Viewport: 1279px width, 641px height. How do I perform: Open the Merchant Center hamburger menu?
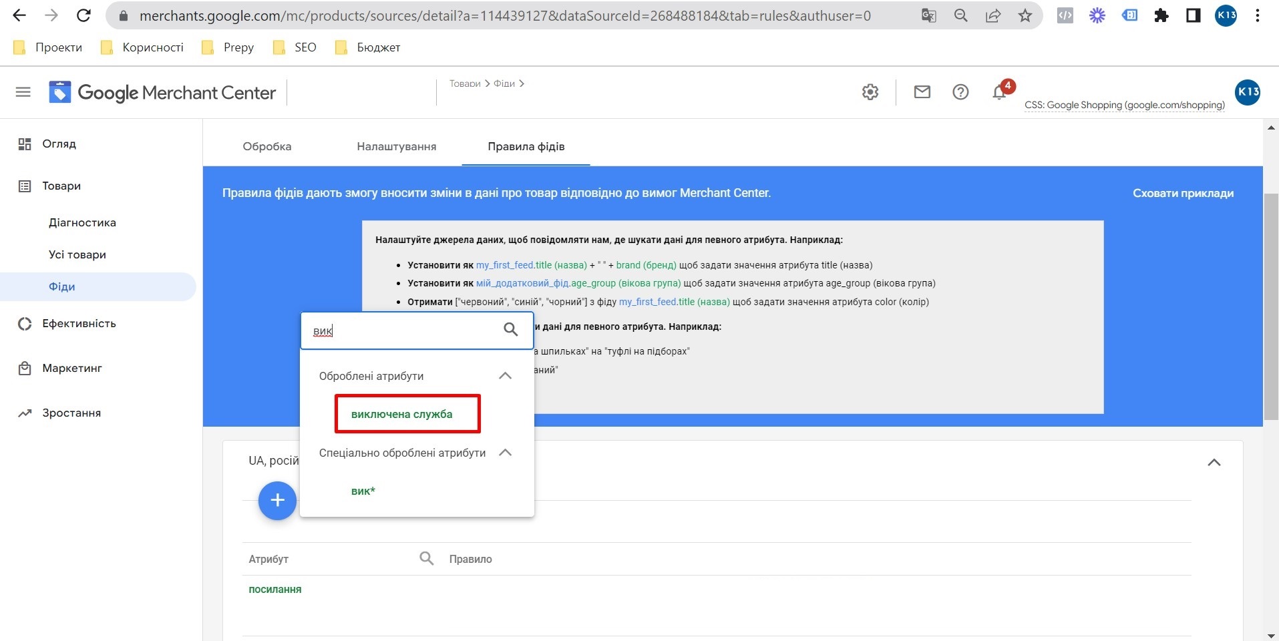(x=23, y=92)
